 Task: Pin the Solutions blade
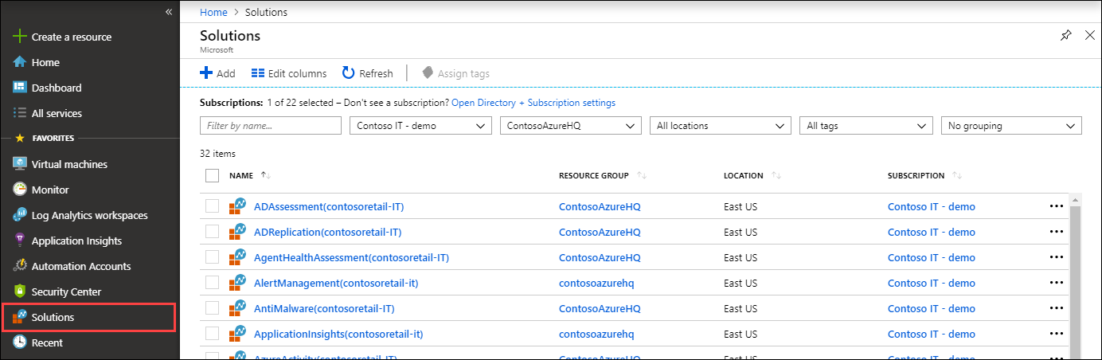(x=1065, y=35)
